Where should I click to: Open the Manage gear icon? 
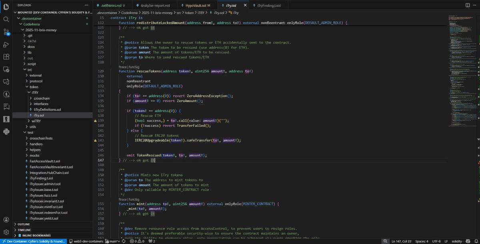[x=6, y=232]
